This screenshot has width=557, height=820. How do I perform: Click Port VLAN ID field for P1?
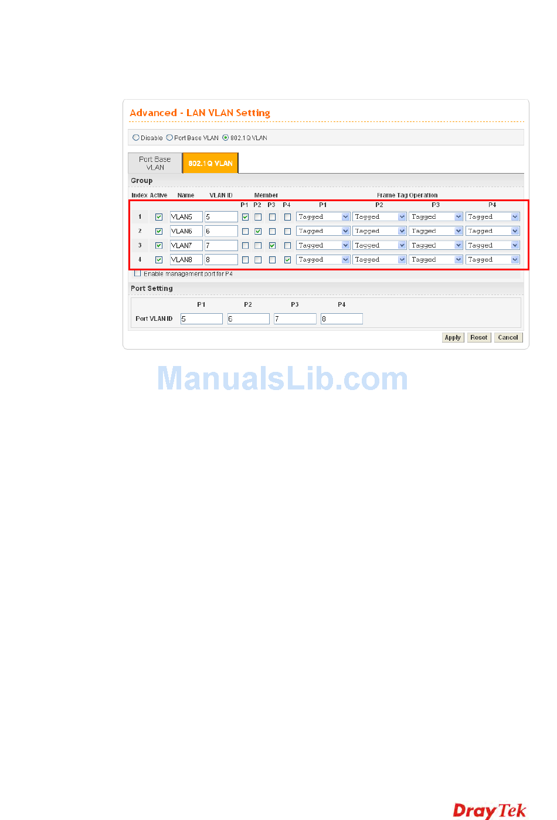pos(202,318)
